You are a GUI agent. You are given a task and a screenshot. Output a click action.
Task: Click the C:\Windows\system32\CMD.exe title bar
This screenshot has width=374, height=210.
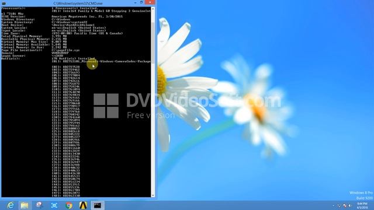point(78,3)
